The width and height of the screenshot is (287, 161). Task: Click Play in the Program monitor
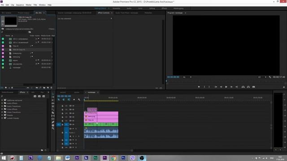point(226,87)
